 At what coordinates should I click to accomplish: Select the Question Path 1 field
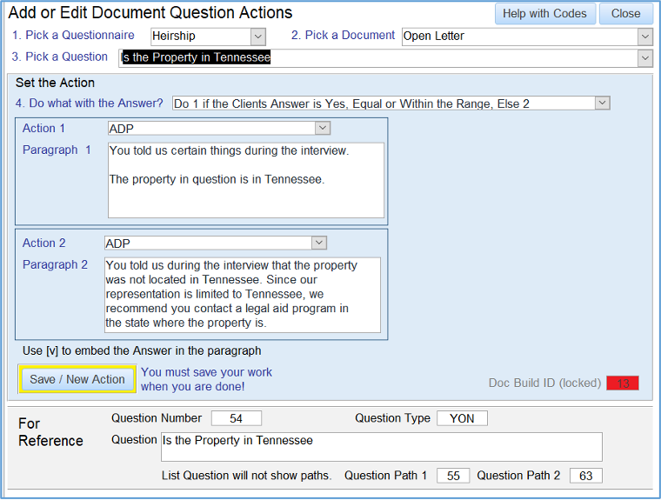453,476
